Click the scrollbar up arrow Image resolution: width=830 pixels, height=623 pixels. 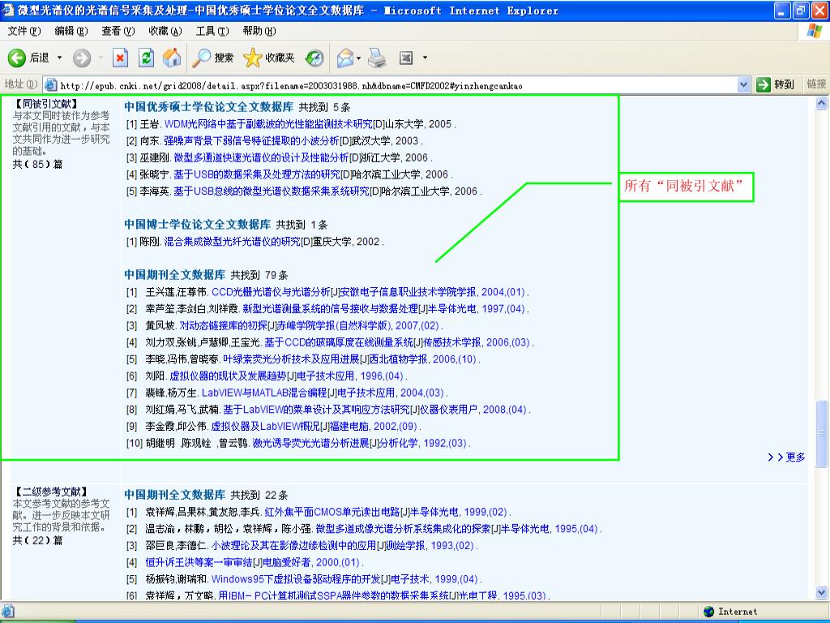coord(822,103)
